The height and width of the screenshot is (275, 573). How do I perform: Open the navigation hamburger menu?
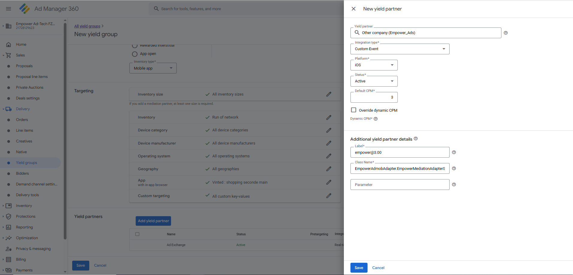(8, 9)
